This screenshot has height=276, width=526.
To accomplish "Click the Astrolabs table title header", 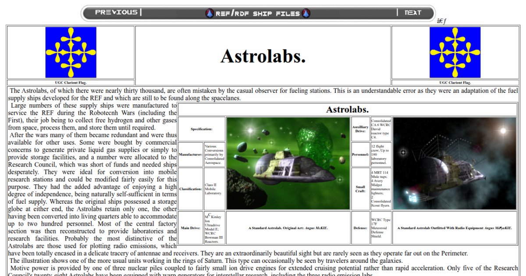I will pos(347,110).
